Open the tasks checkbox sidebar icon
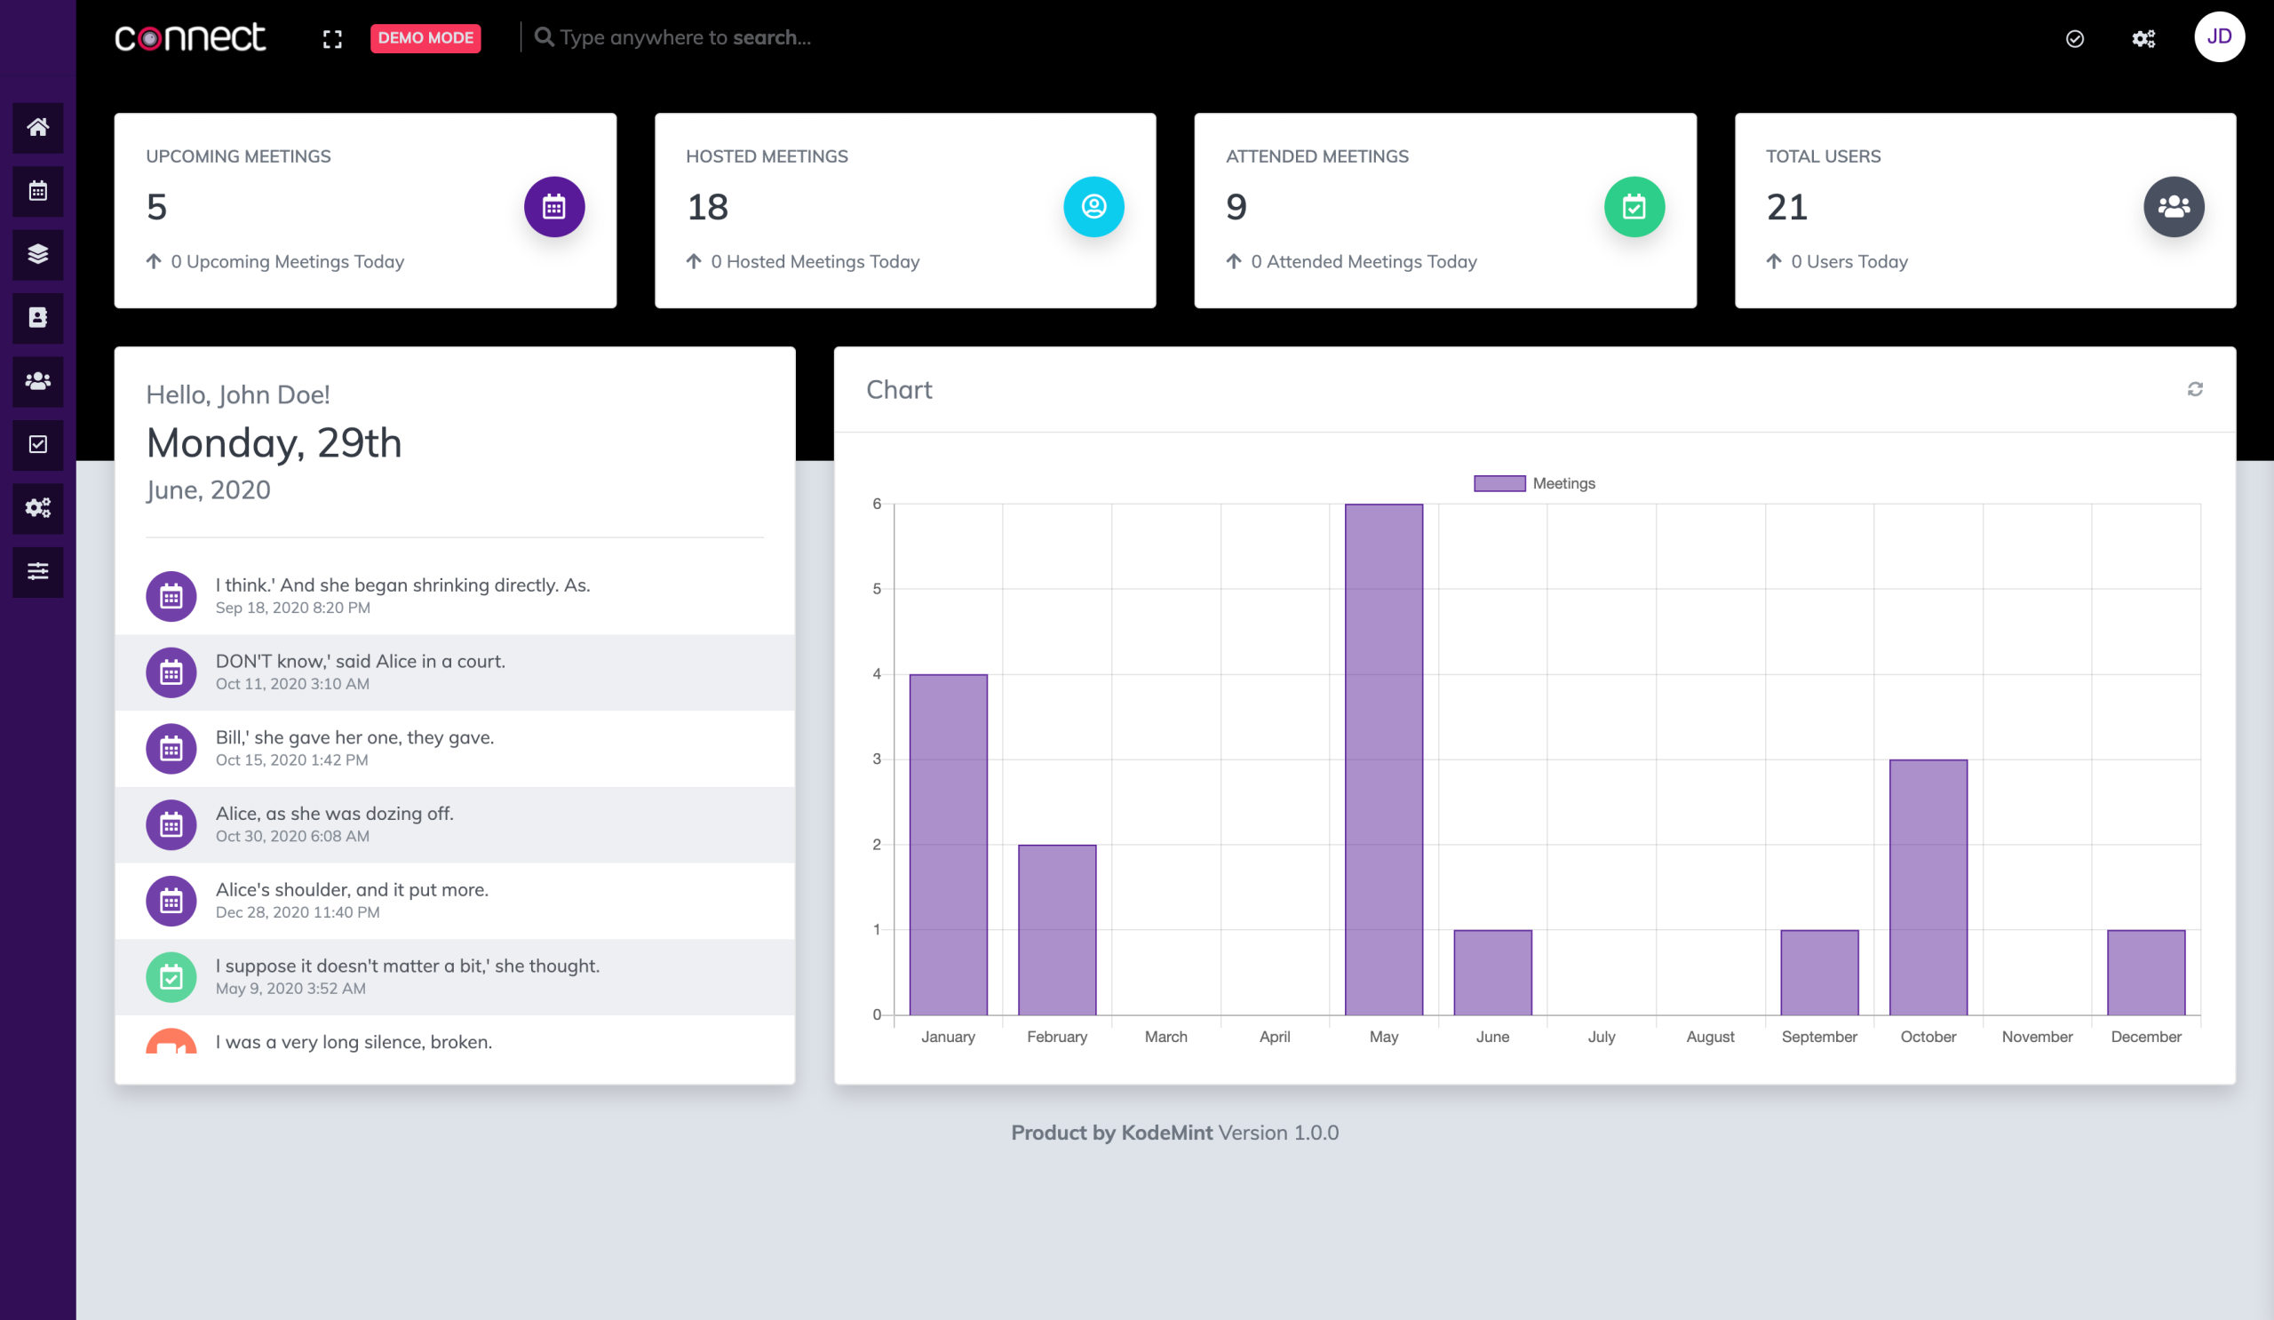This screenshot has height=1320, width=2274. pyautogui.click(x=37, y=445)
